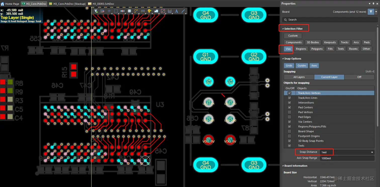380x187 pixels.
Task: Select the length tuning wave icon
Action: coord(143,11)
